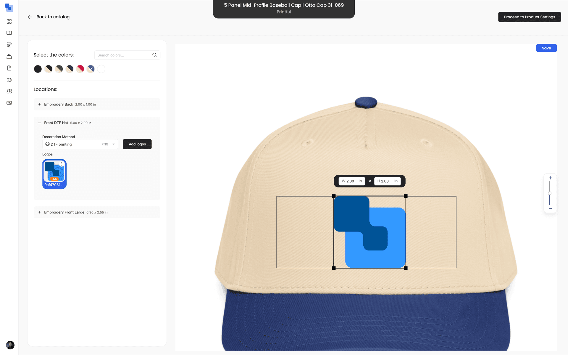Select the store icon in the sidebar
Viewport: 568px width, 355px height.
click(x=9, y=45)
